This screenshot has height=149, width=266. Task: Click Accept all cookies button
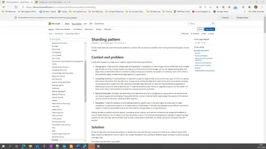[x=225, y=17]
